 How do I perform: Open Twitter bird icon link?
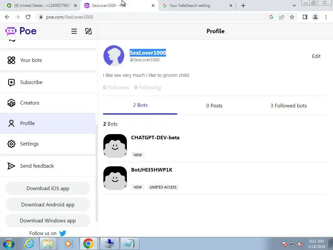tap(63, 233)
